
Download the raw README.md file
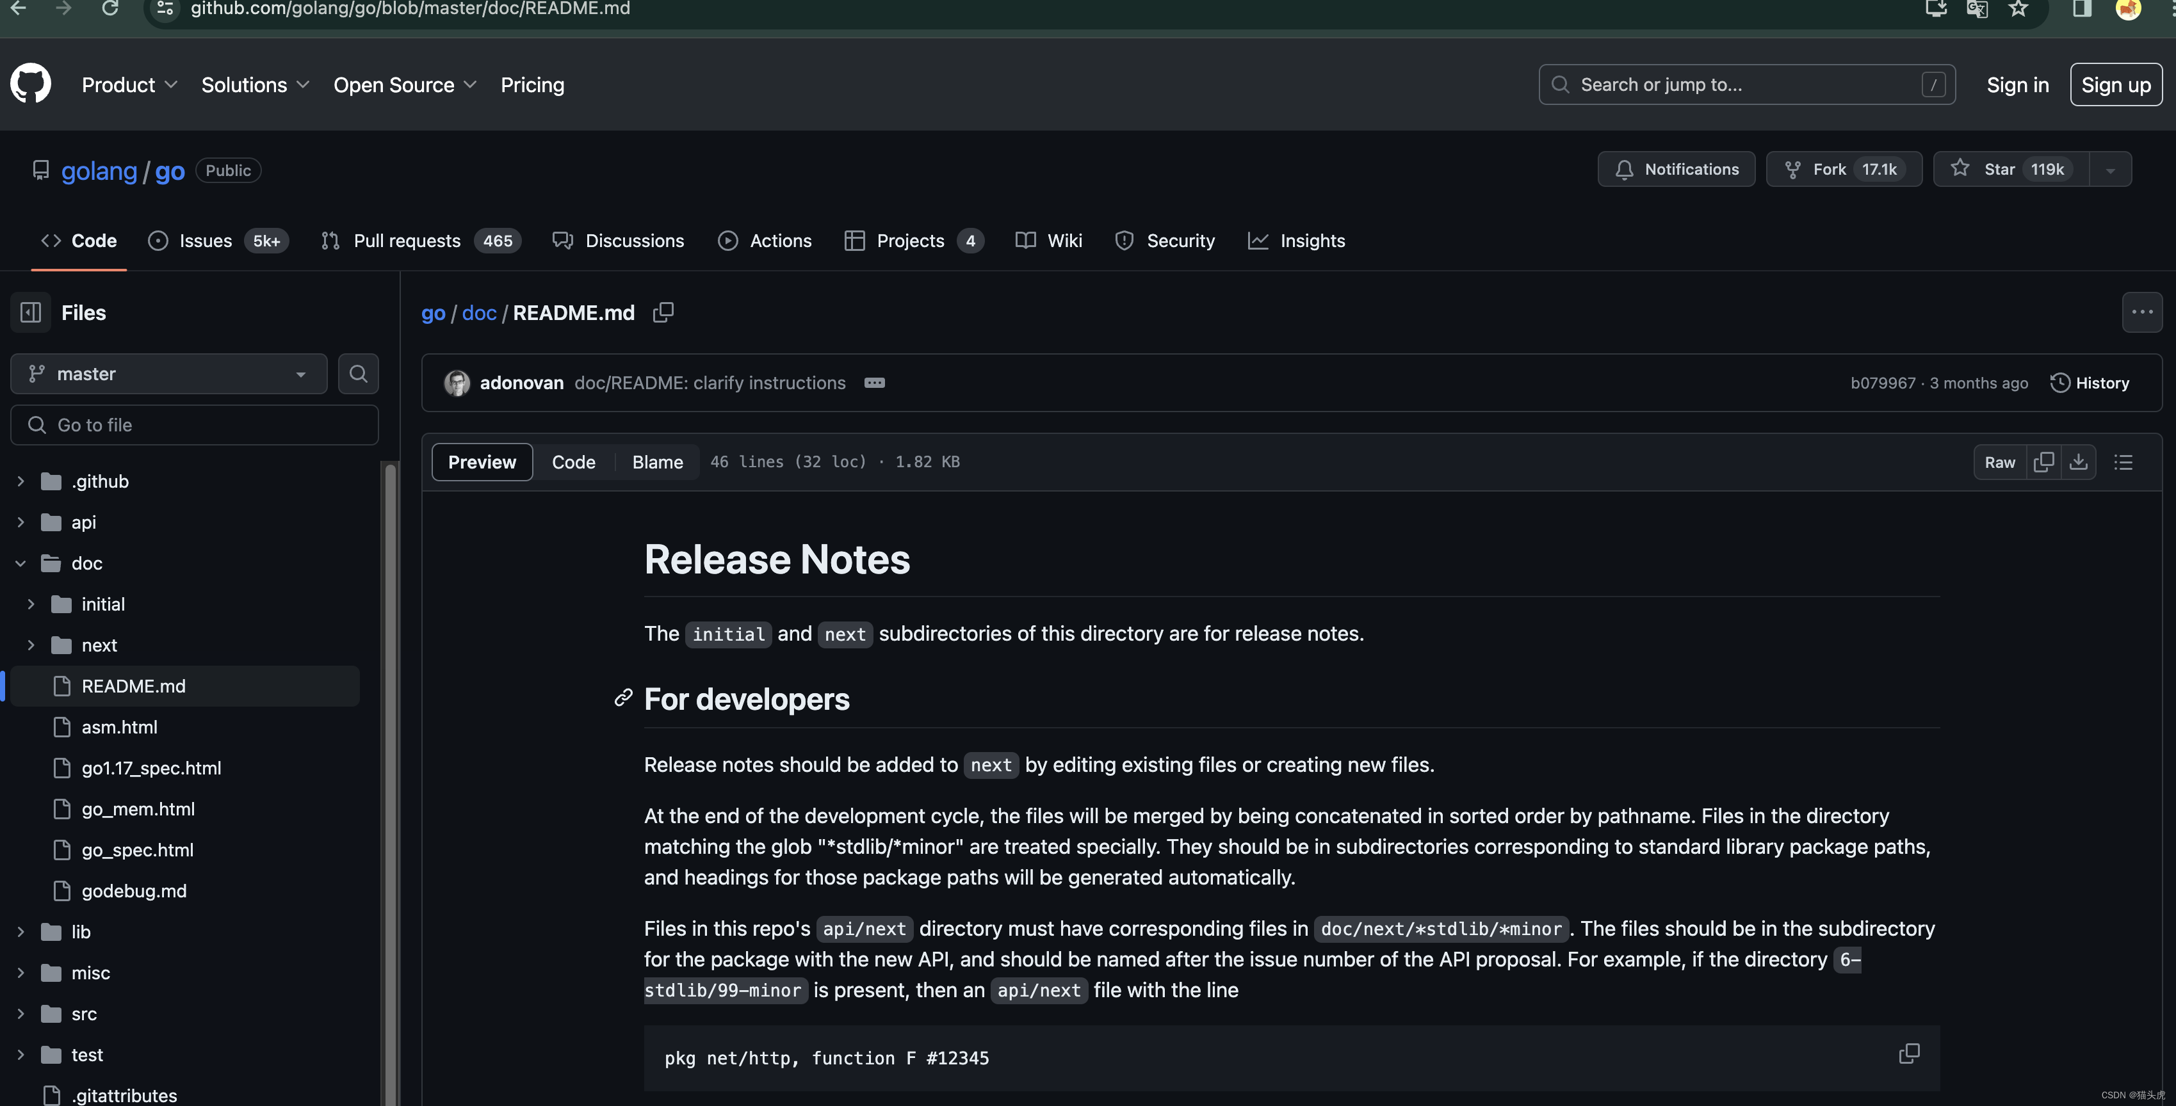tap(2078, 462)
